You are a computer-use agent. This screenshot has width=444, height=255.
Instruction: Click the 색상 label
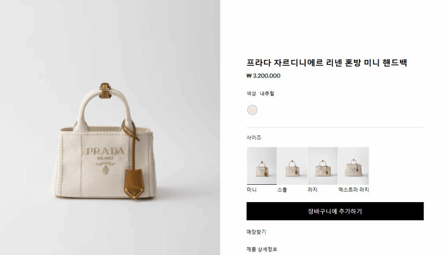click(251, 94)
